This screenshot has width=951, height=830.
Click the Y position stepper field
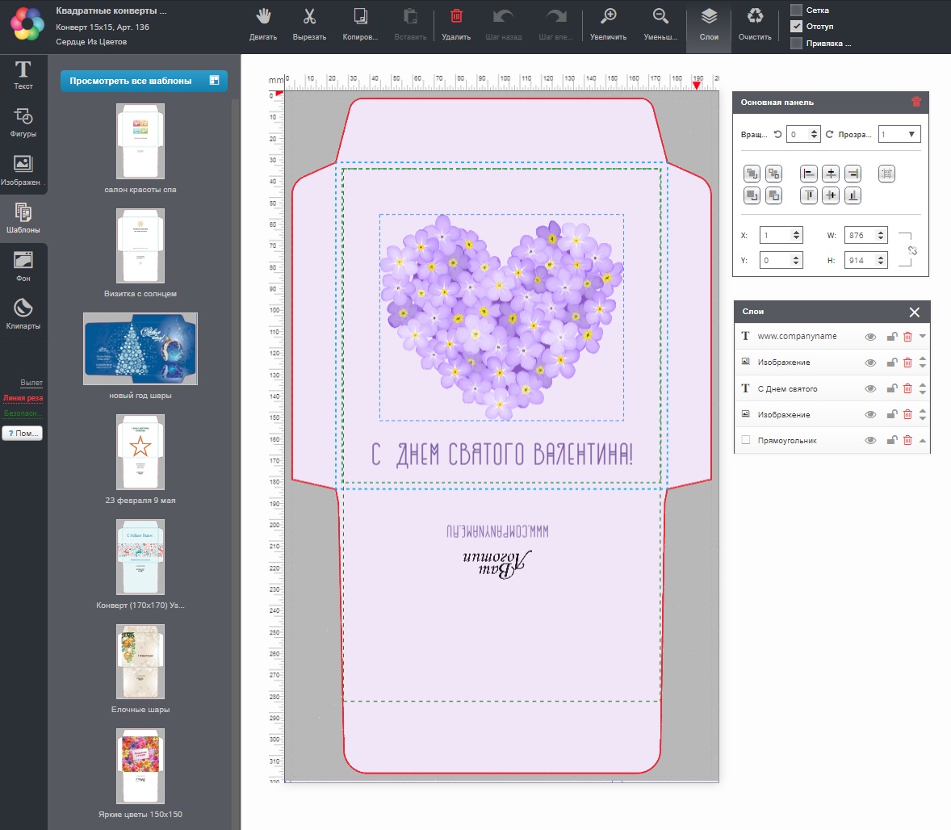(781, 261)
